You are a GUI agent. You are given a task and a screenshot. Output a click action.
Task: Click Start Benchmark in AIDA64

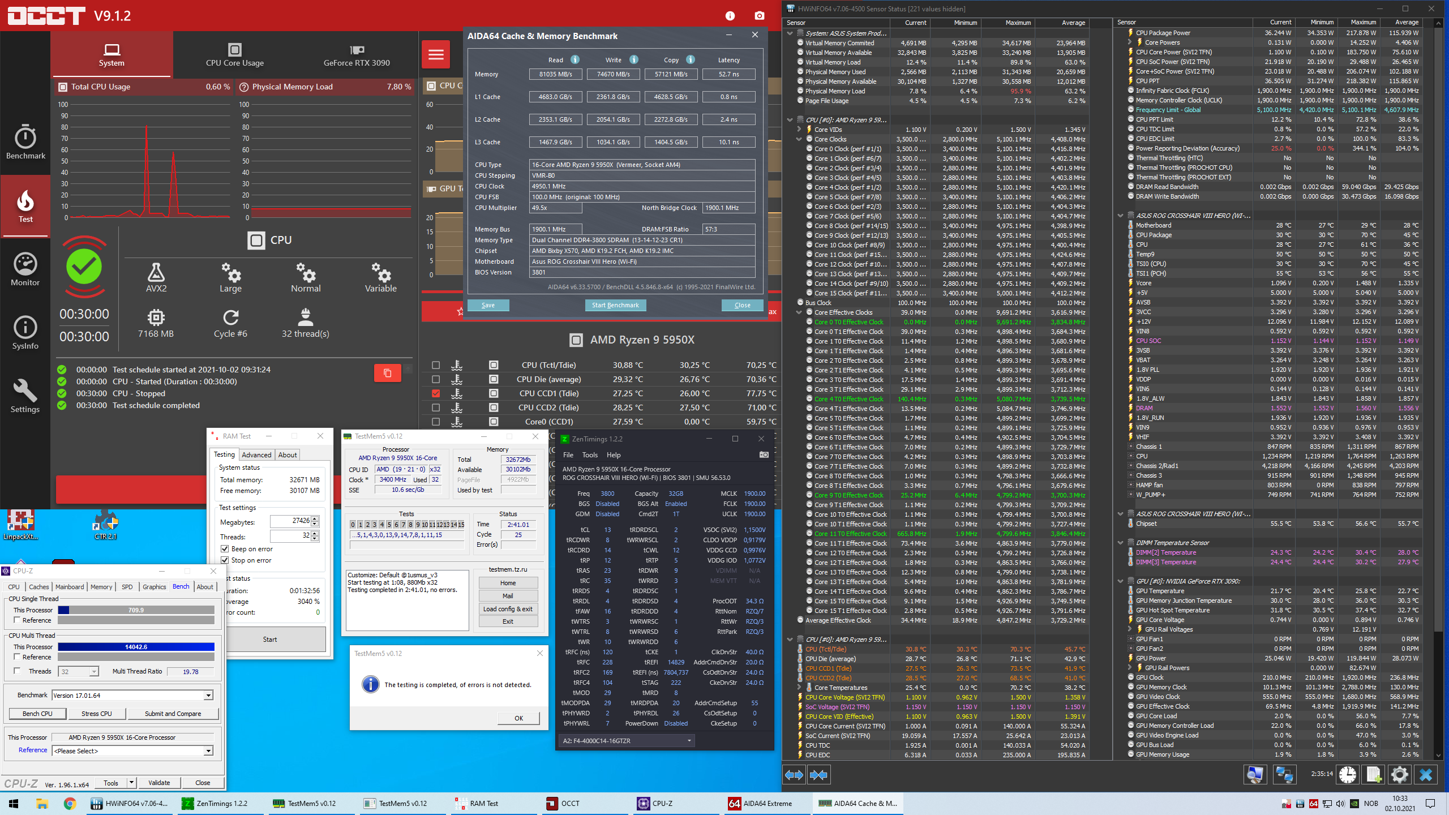click(x=615, y=305)
